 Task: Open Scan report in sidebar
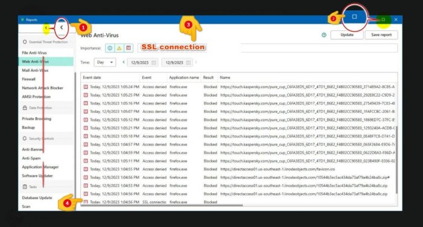tap(26, 206)
